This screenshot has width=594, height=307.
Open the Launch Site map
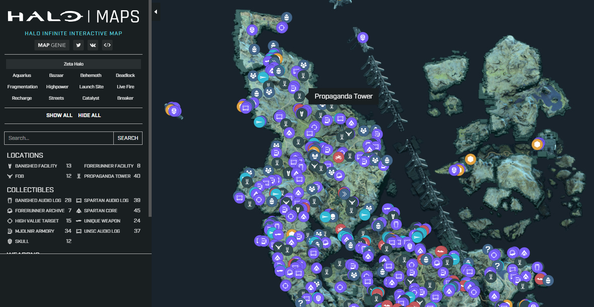click(91, 87)
